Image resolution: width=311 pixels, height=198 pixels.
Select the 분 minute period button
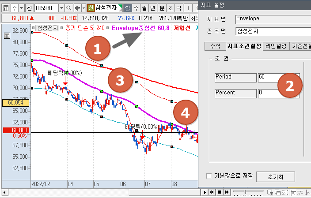[x=162, y=8]
